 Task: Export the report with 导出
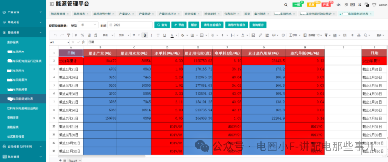click(179, 25)
